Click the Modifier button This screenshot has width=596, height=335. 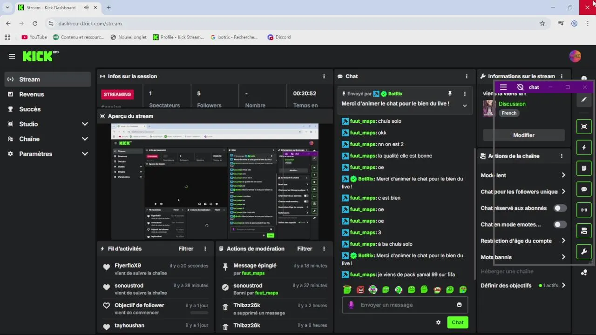click(x=523, y=135)
